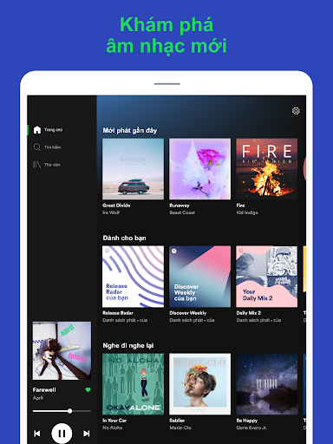Click the Daily Mix 2 title text
The width and height of the screenshot is (333, 444).
click(x=249, y=313)
